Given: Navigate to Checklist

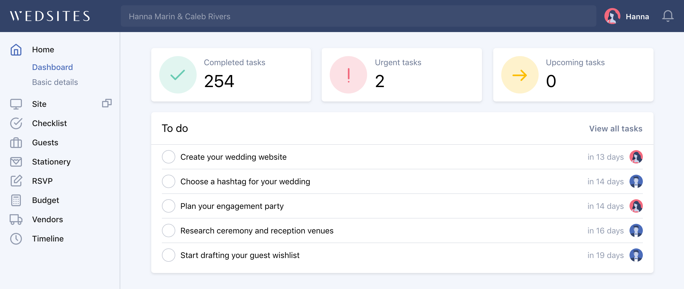Looking at the screenshot, I should (x=49, y=123).
